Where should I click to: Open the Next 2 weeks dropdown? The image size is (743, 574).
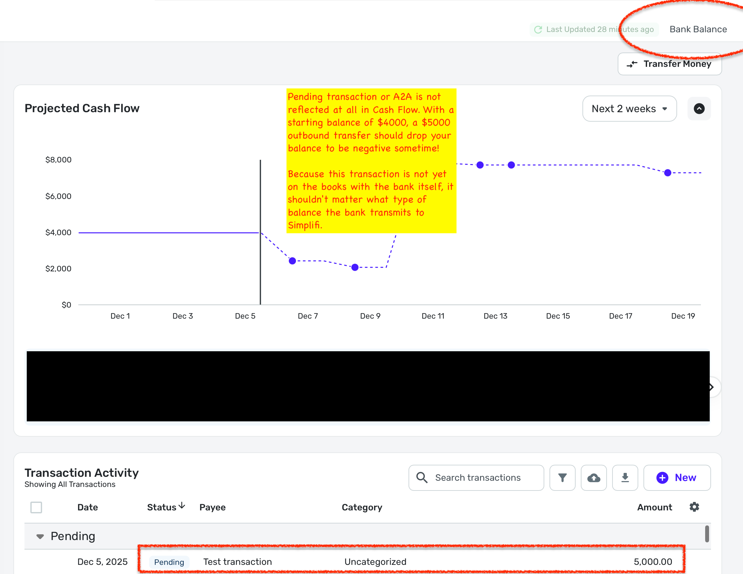point(629,109)
